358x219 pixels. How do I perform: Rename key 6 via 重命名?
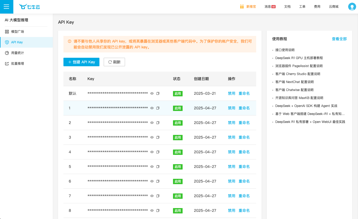[x=244, y=181]
